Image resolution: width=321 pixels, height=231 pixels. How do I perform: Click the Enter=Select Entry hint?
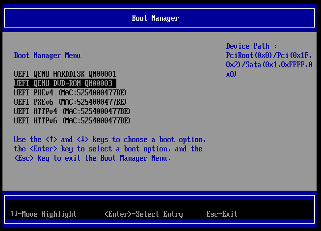click(x=143, y=214)
